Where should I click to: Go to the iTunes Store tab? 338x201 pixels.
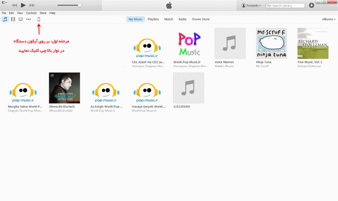point(201,19)
